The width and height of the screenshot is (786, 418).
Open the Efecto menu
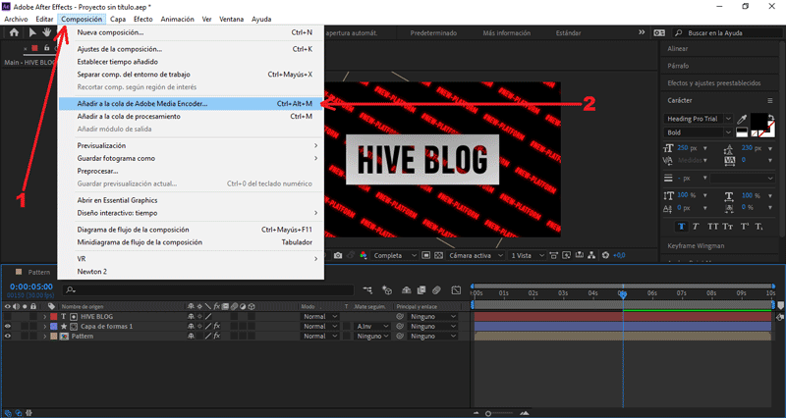142,19
